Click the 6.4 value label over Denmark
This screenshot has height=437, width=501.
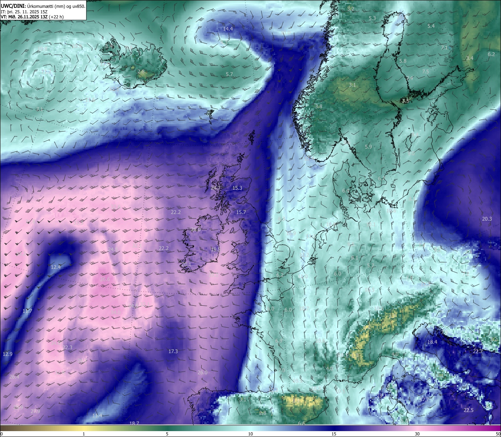point(346,191)
